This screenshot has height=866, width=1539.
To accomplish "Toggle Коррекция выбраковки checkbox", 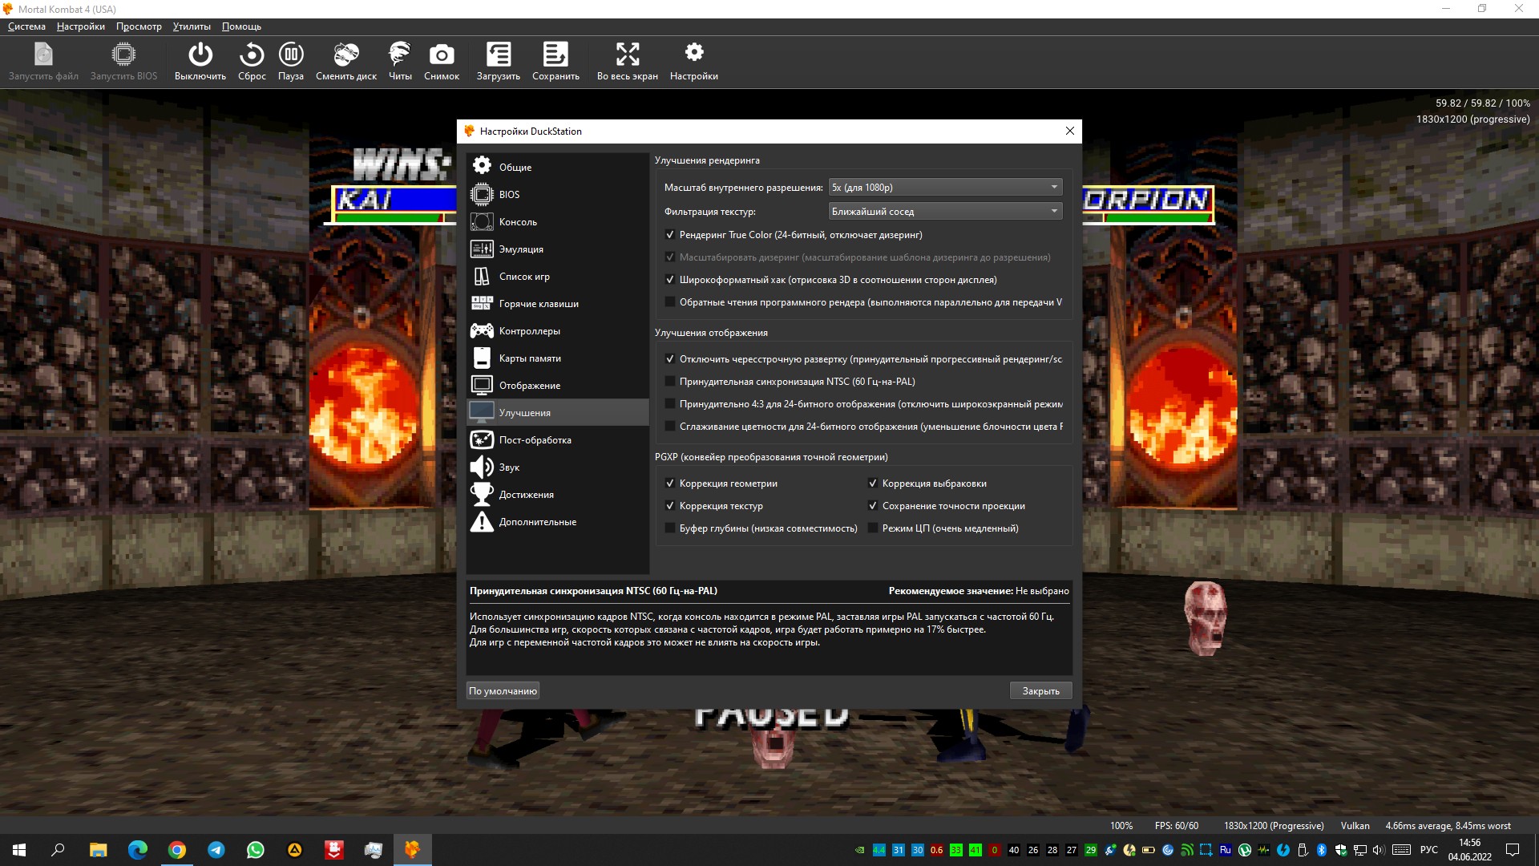I will 873,484.
